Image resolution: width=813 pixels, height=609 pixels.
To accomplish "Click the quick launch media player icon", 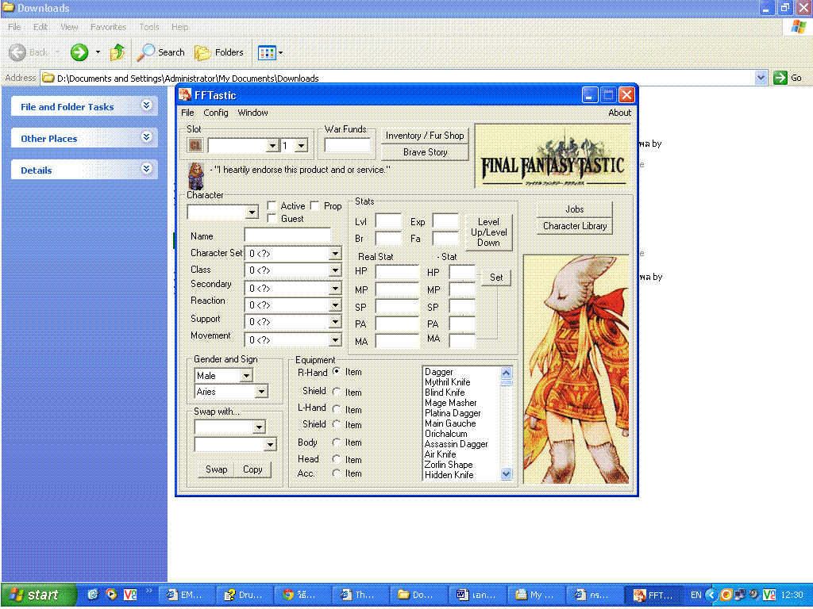I will [111, 595].
